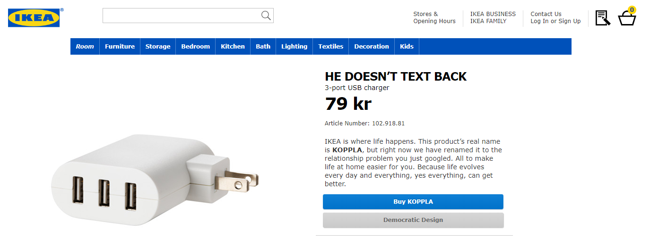
Task: Choose Textiles in the navigation bar
Action: click(x=330, y=46)
